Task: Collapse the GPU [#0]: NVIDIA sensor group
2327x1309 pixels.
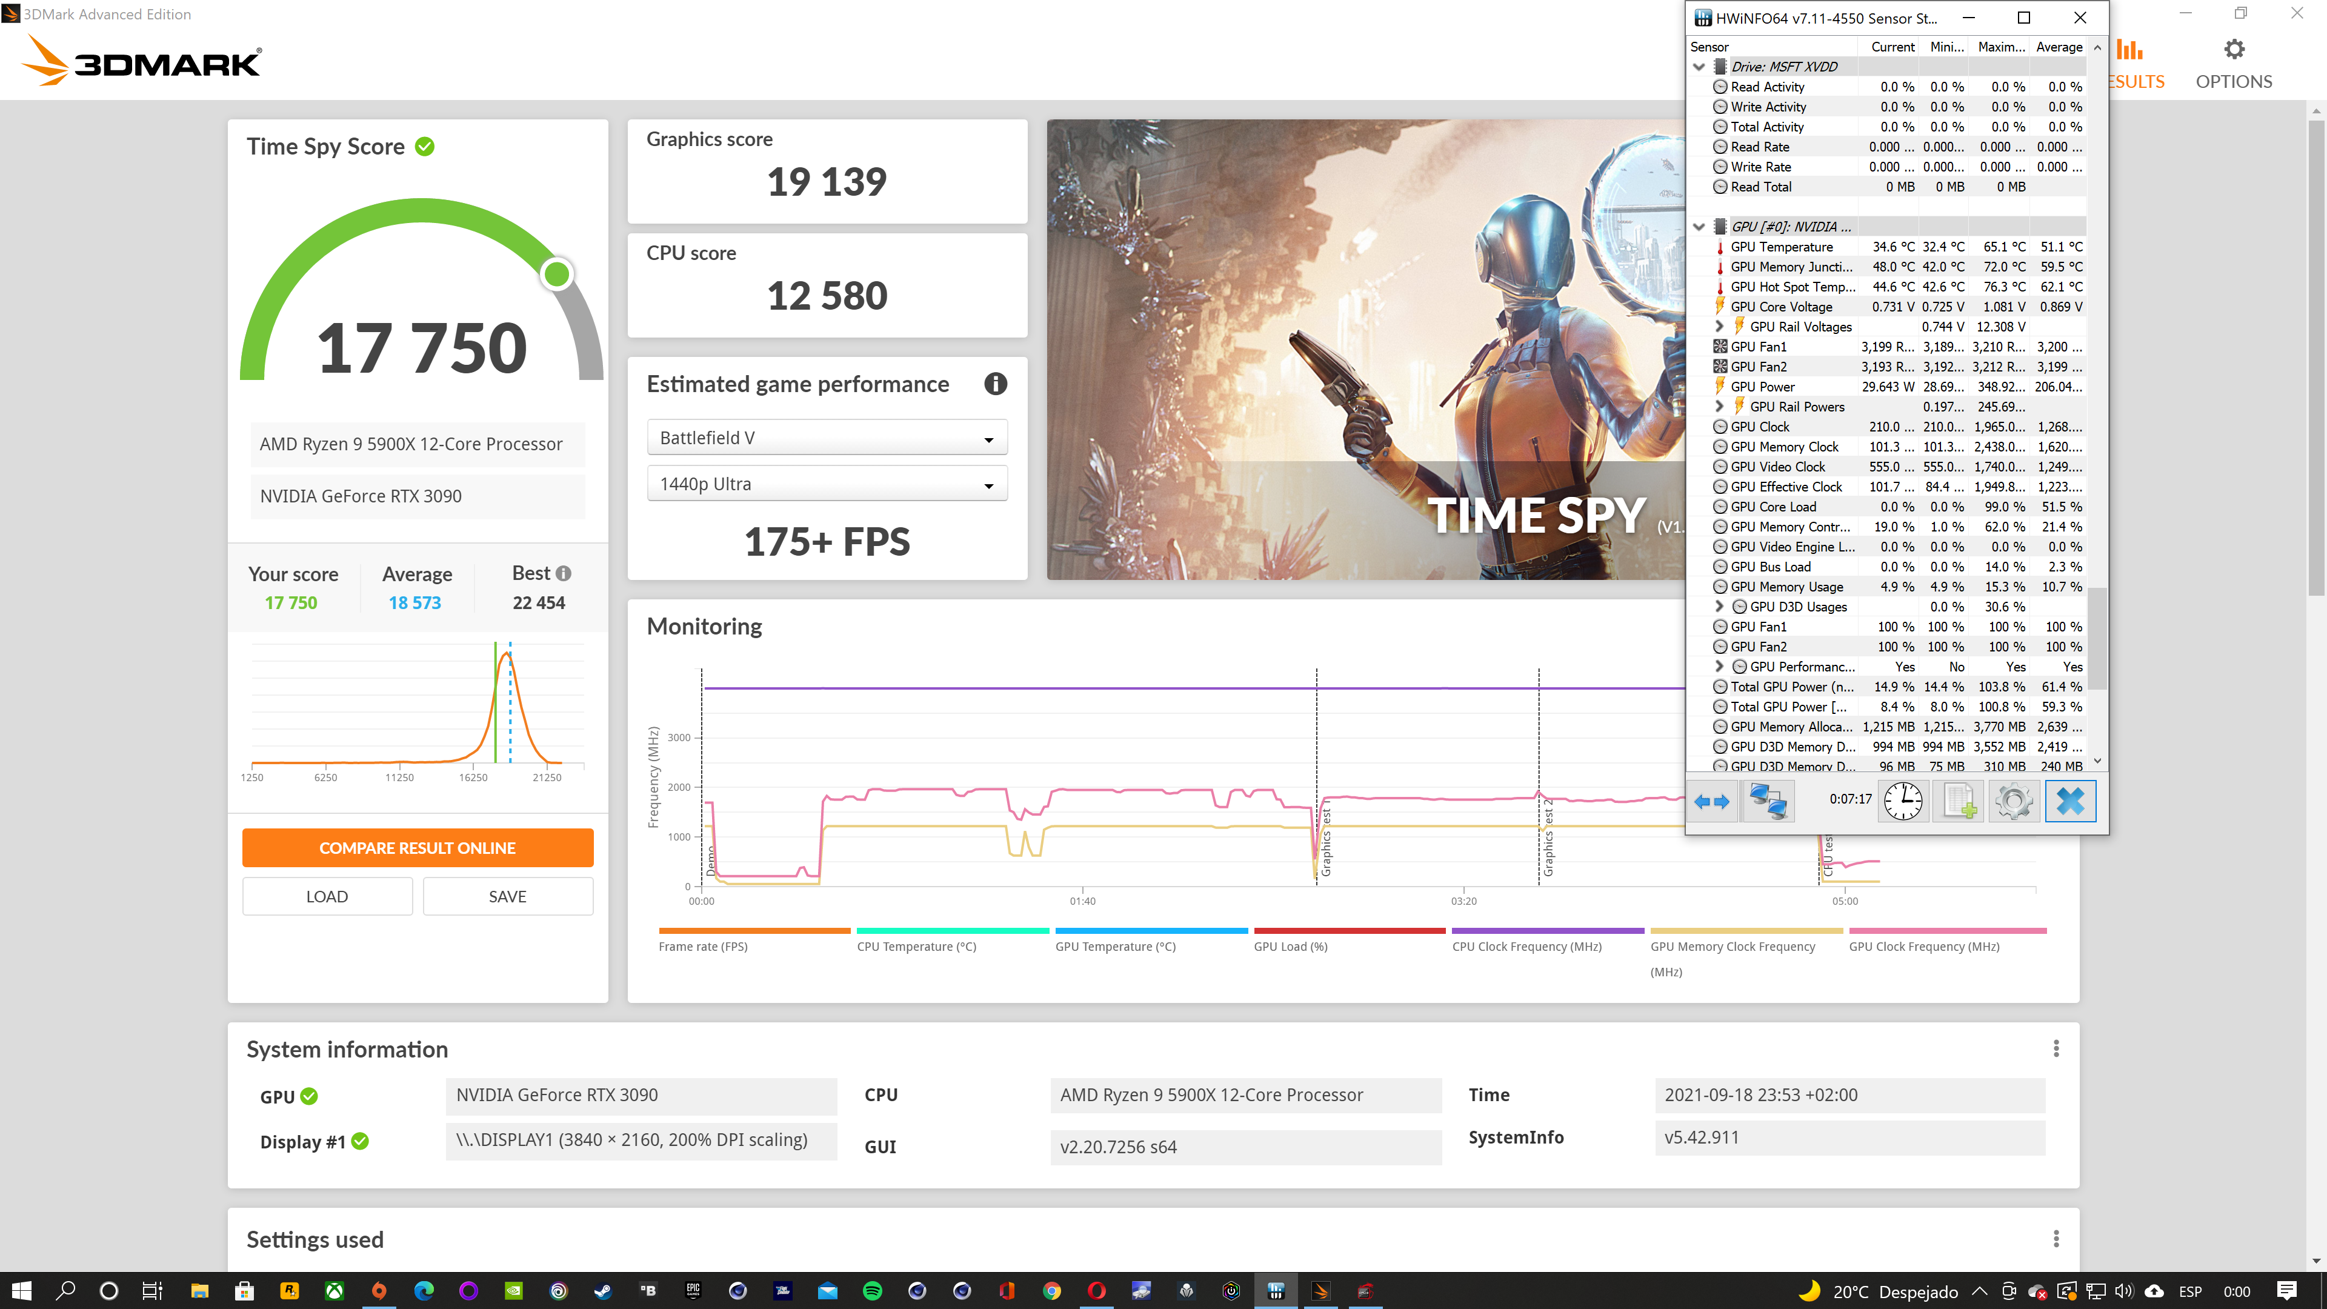Action: click(x=1699, y=227)
